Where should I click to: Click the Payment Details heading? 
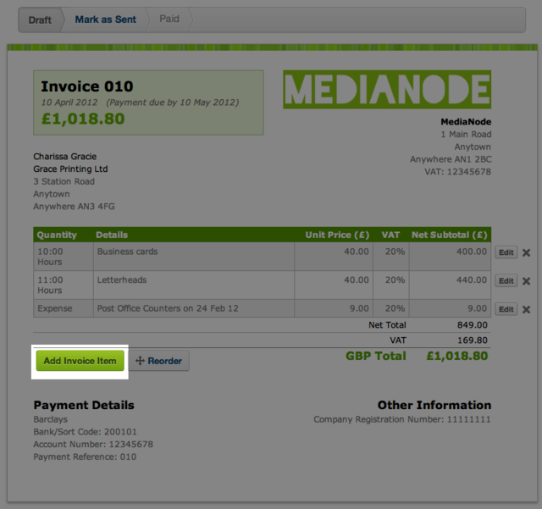83,405
